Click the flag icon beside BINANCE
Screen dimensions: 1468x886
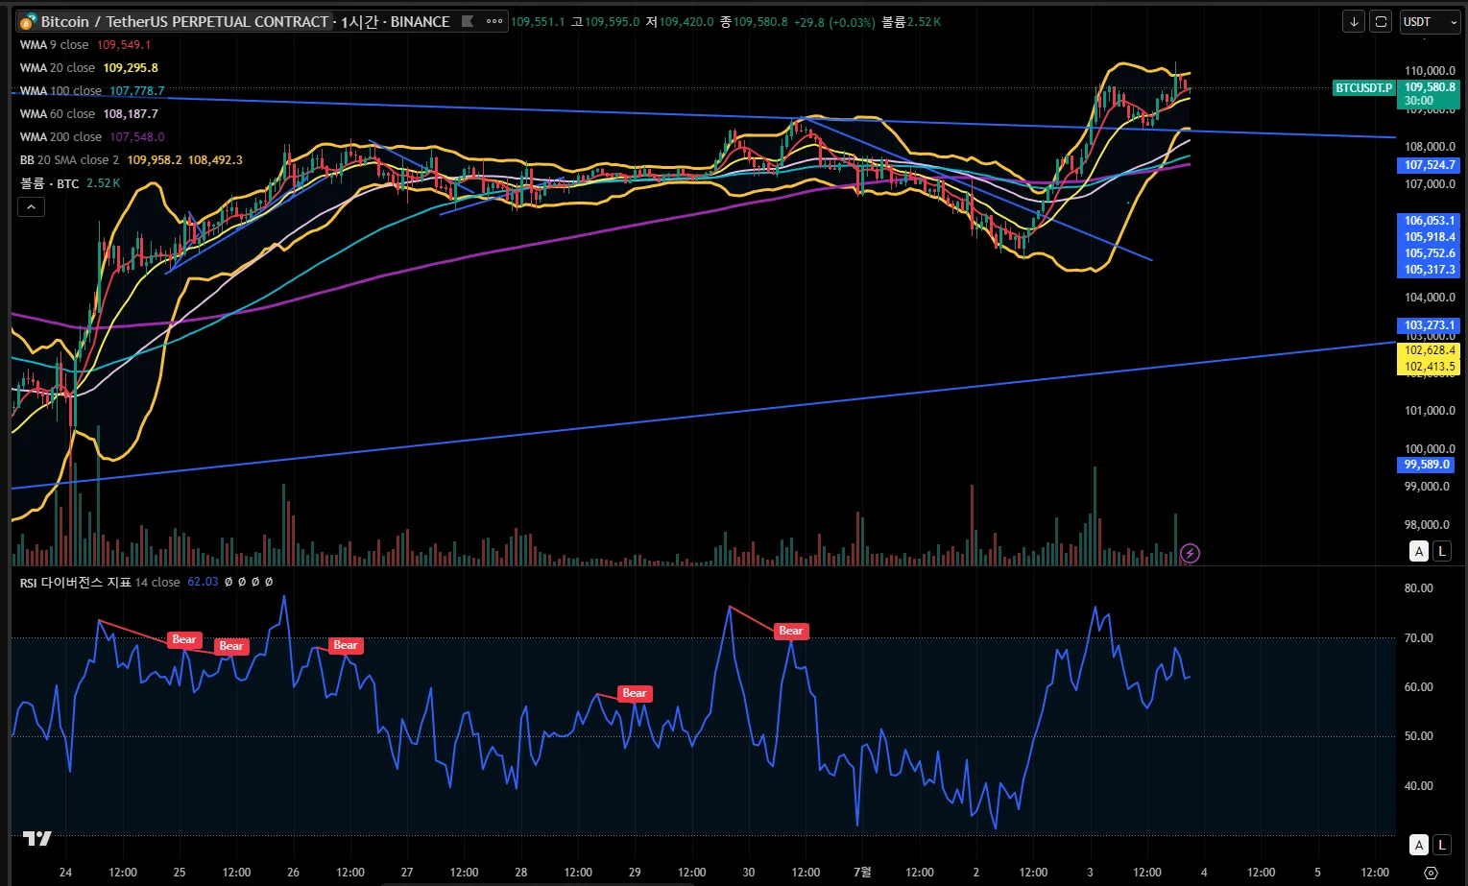coord(468,21)
